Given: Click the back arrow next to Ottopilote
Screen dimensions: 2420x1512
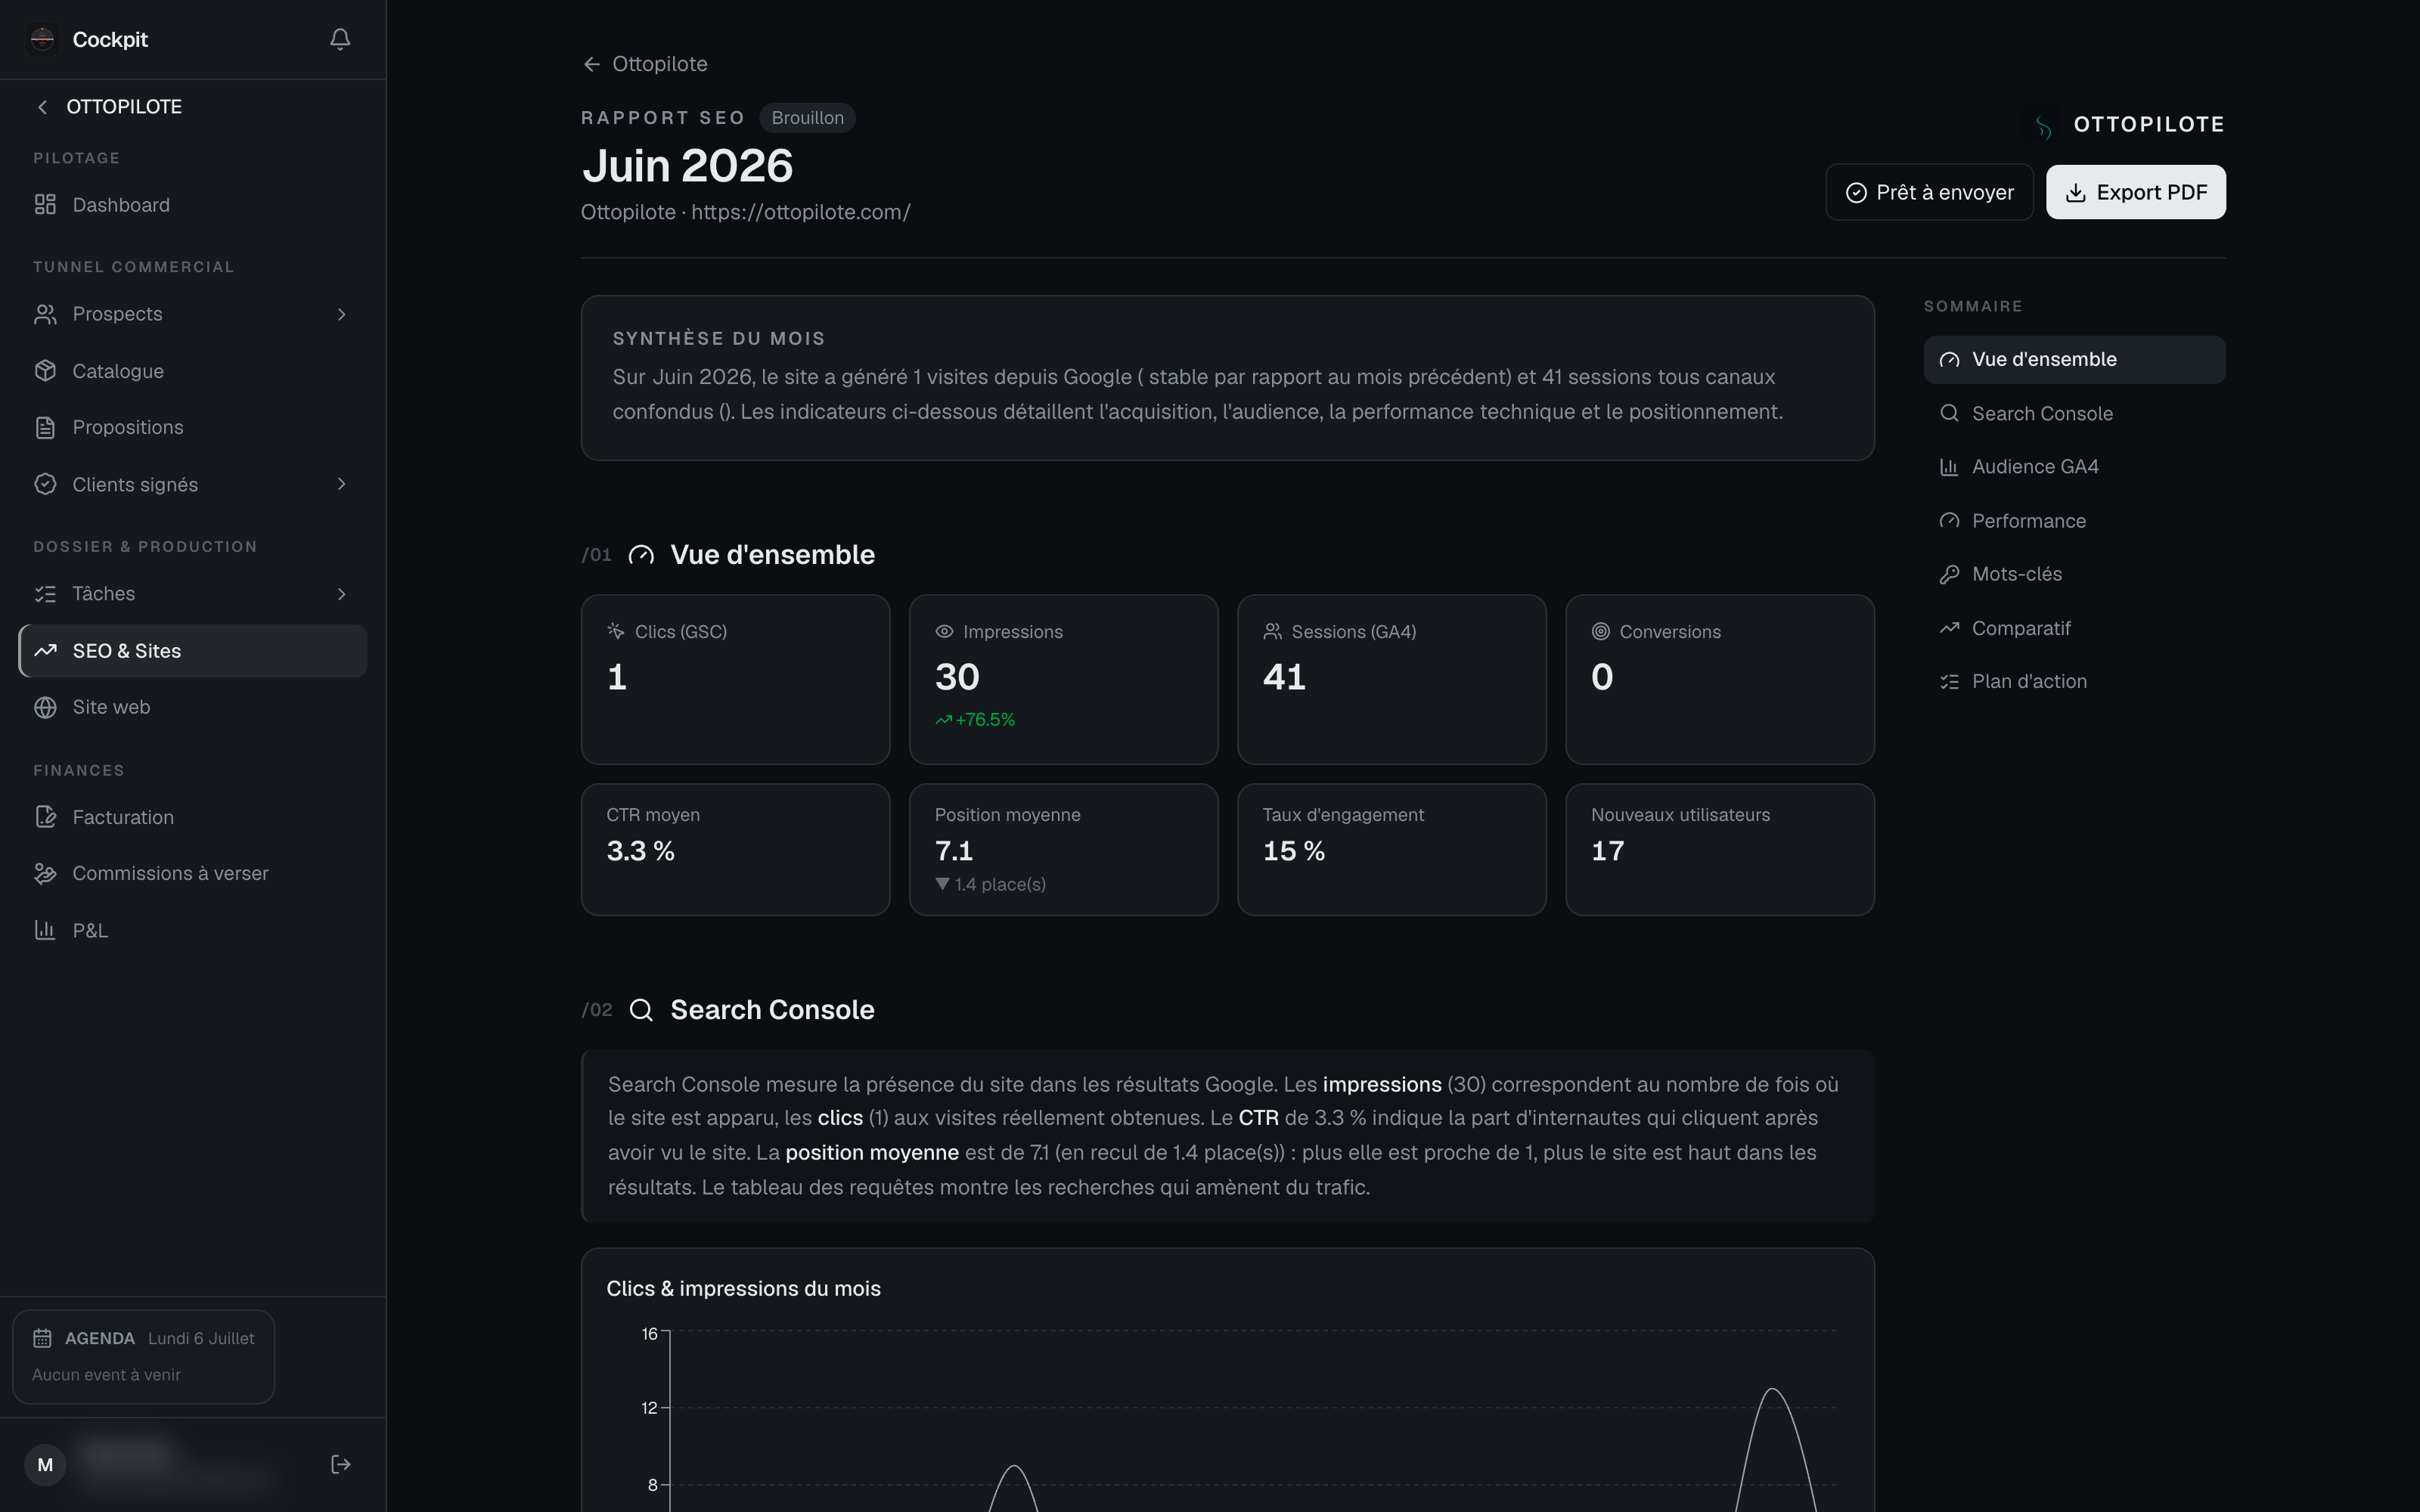Looking at the screenshot, I should pos(592,64).
